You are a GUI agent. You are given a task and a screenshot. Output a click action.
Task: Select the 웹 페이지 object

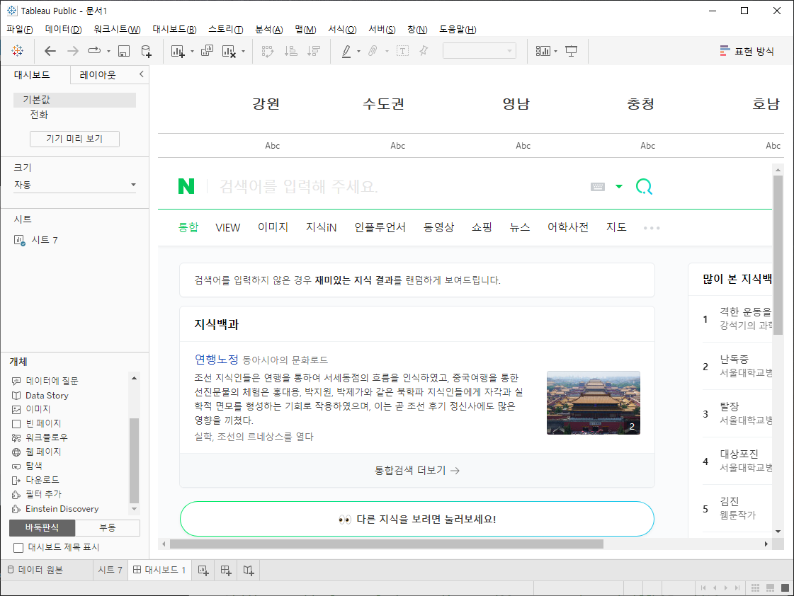click(x=43, y=452)
